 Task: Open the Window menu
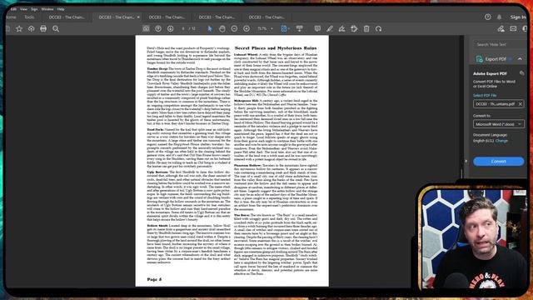pyautogui.click(x=47, y=9)
